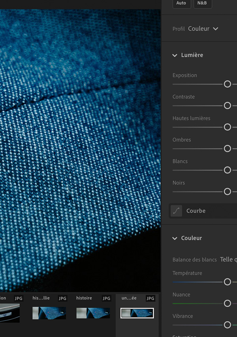Collapse the Lumière section

(x=175, y=55)
